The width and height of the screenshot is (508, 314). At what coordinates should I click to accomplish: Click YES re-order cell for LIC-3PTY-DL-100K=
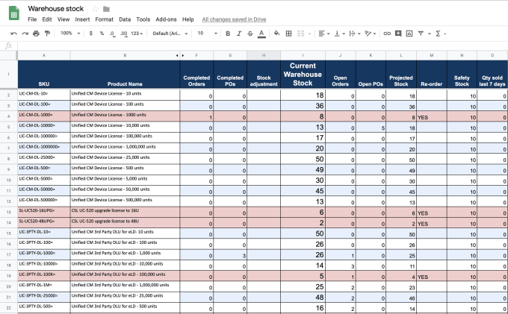432,276
